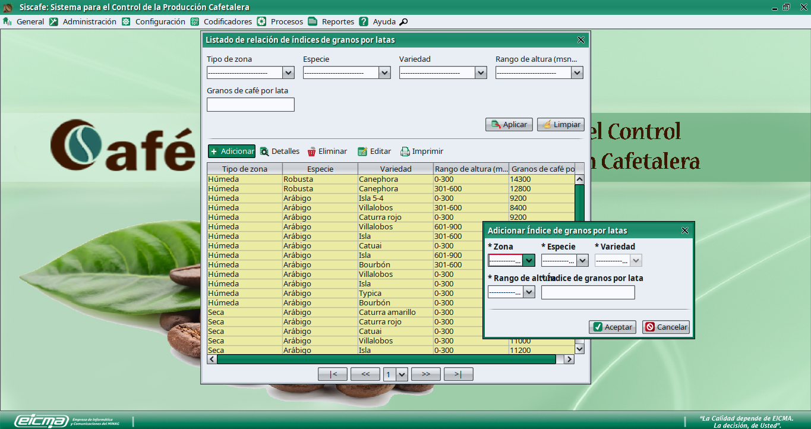Click the Imprimir printer icon
Image resolution: width=811 pixels, height=429 pixels.
pyautogui.click(x=405, y=152)
